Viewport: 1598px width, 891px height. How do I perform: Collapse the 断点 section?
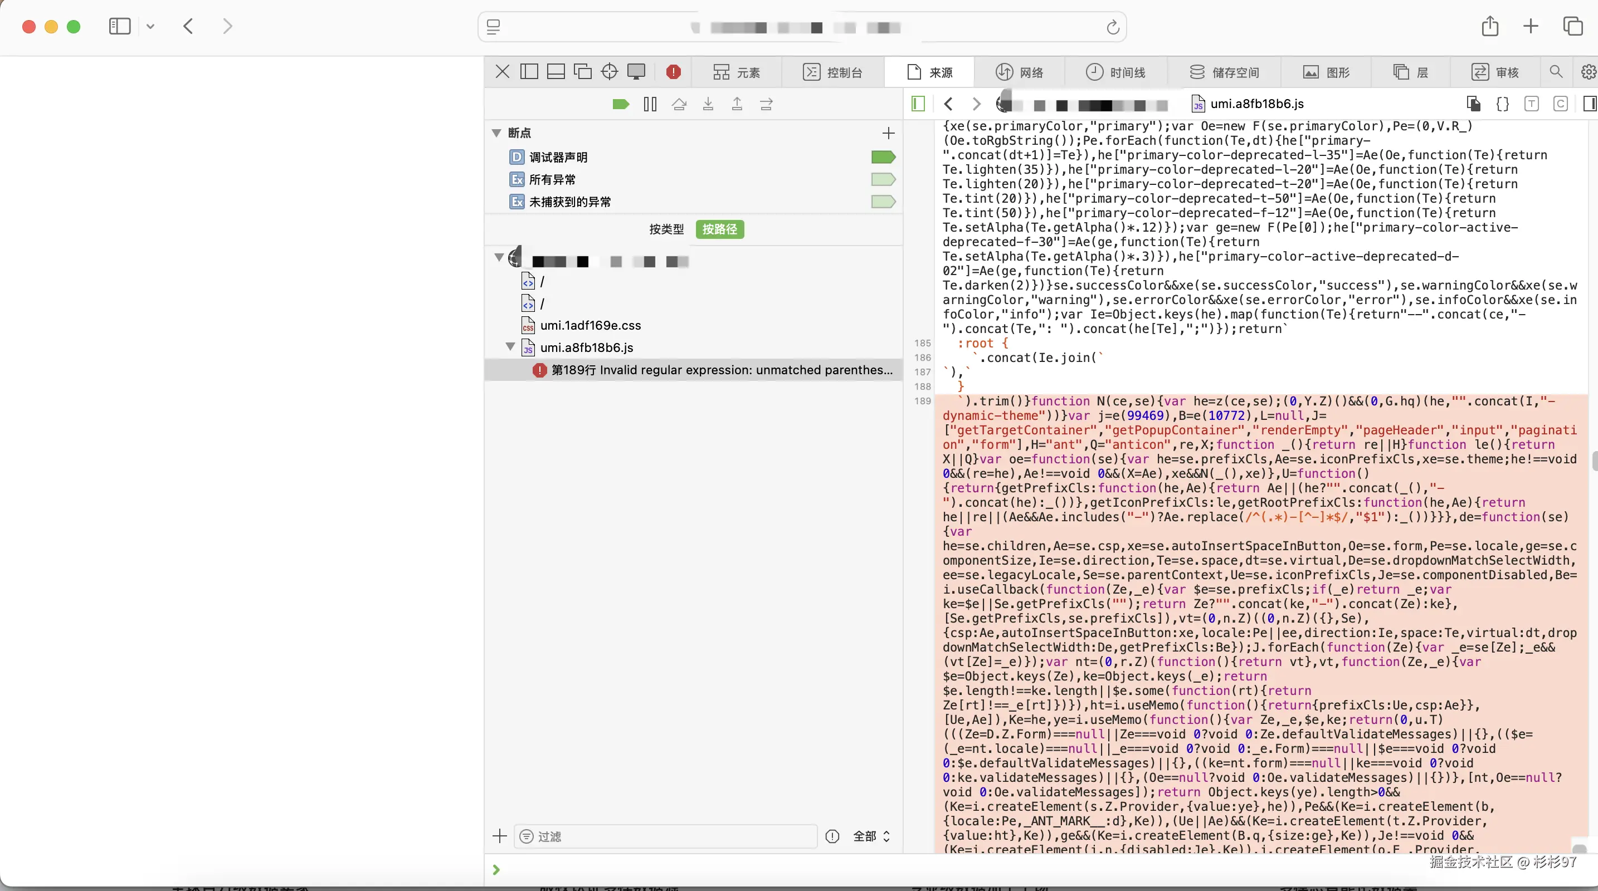tap(496, 133)
